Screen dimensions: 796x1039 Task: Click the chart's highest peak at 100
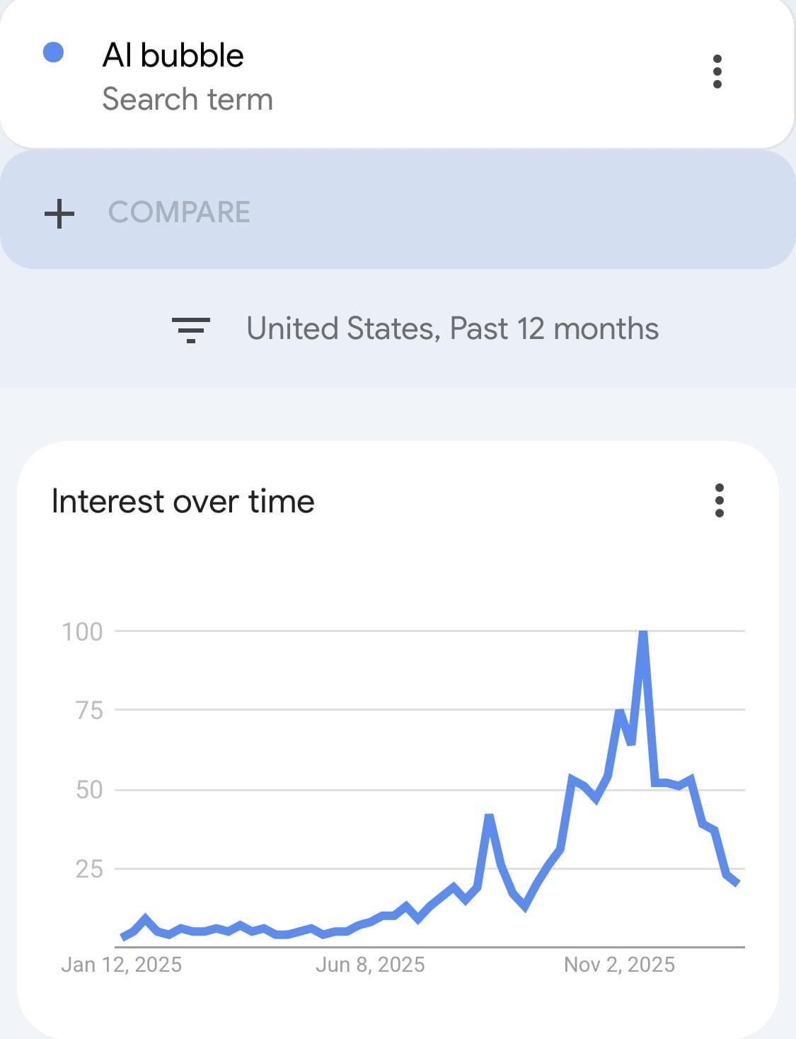(642, 632)
